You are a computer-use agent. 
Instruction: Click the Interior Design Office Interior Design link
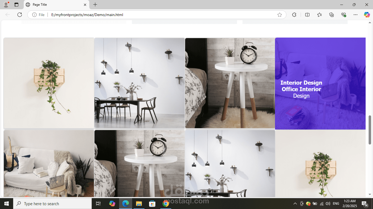301,89
